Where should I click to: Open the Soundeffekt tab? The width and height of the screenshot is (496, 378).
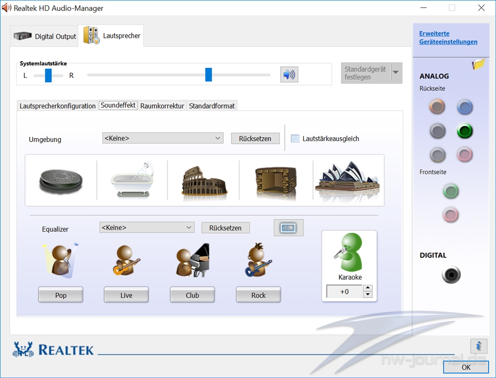pos(118,105)
